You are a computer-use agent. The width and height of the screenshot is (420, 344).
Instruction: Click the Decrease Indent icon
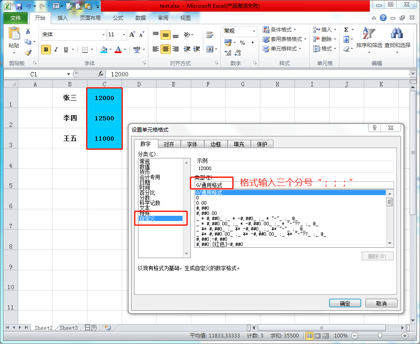(x=187, y=49)
